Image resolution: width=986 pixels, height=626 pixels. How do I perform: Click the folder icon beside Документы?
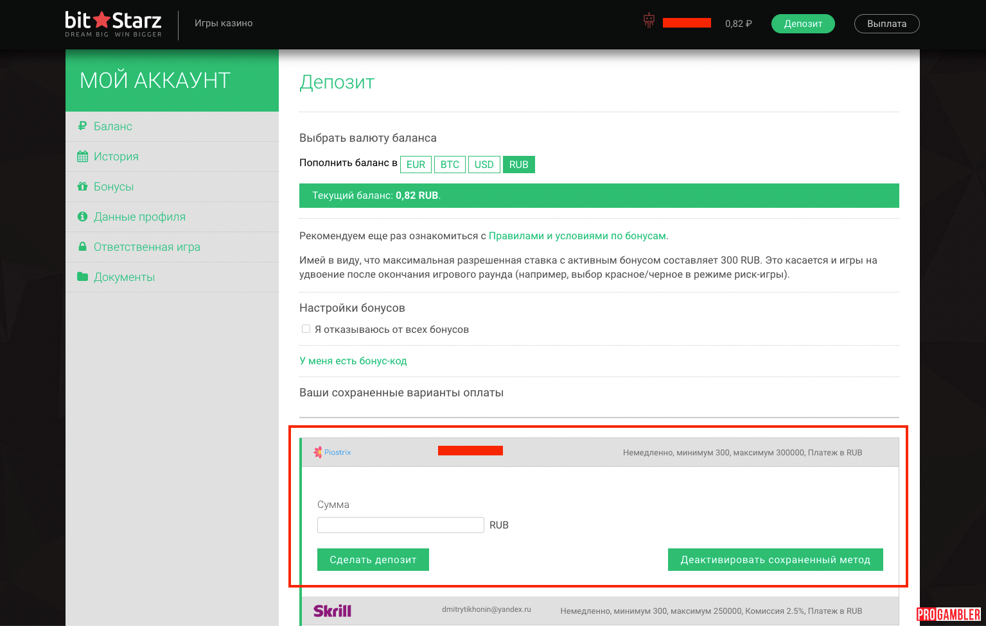click(x=82, y=277)
